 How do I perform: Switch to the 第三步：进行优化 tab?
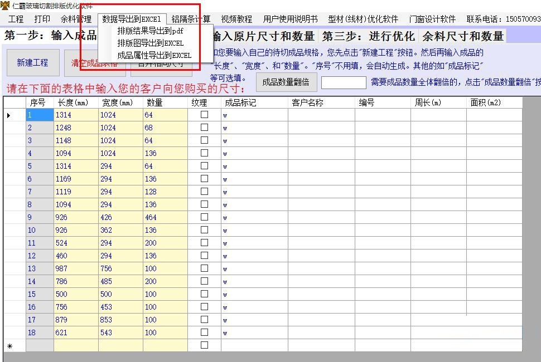click(x=368, y=36)
